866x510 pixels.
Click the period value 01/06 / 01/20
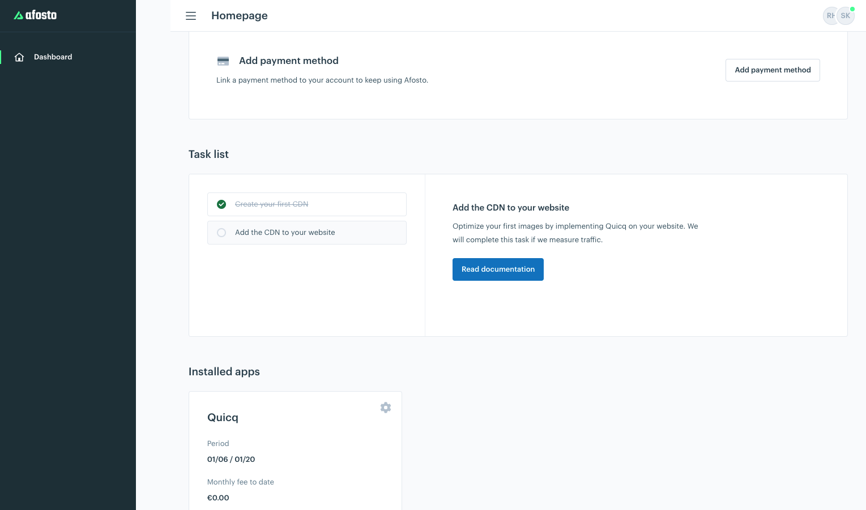[231, 460]
